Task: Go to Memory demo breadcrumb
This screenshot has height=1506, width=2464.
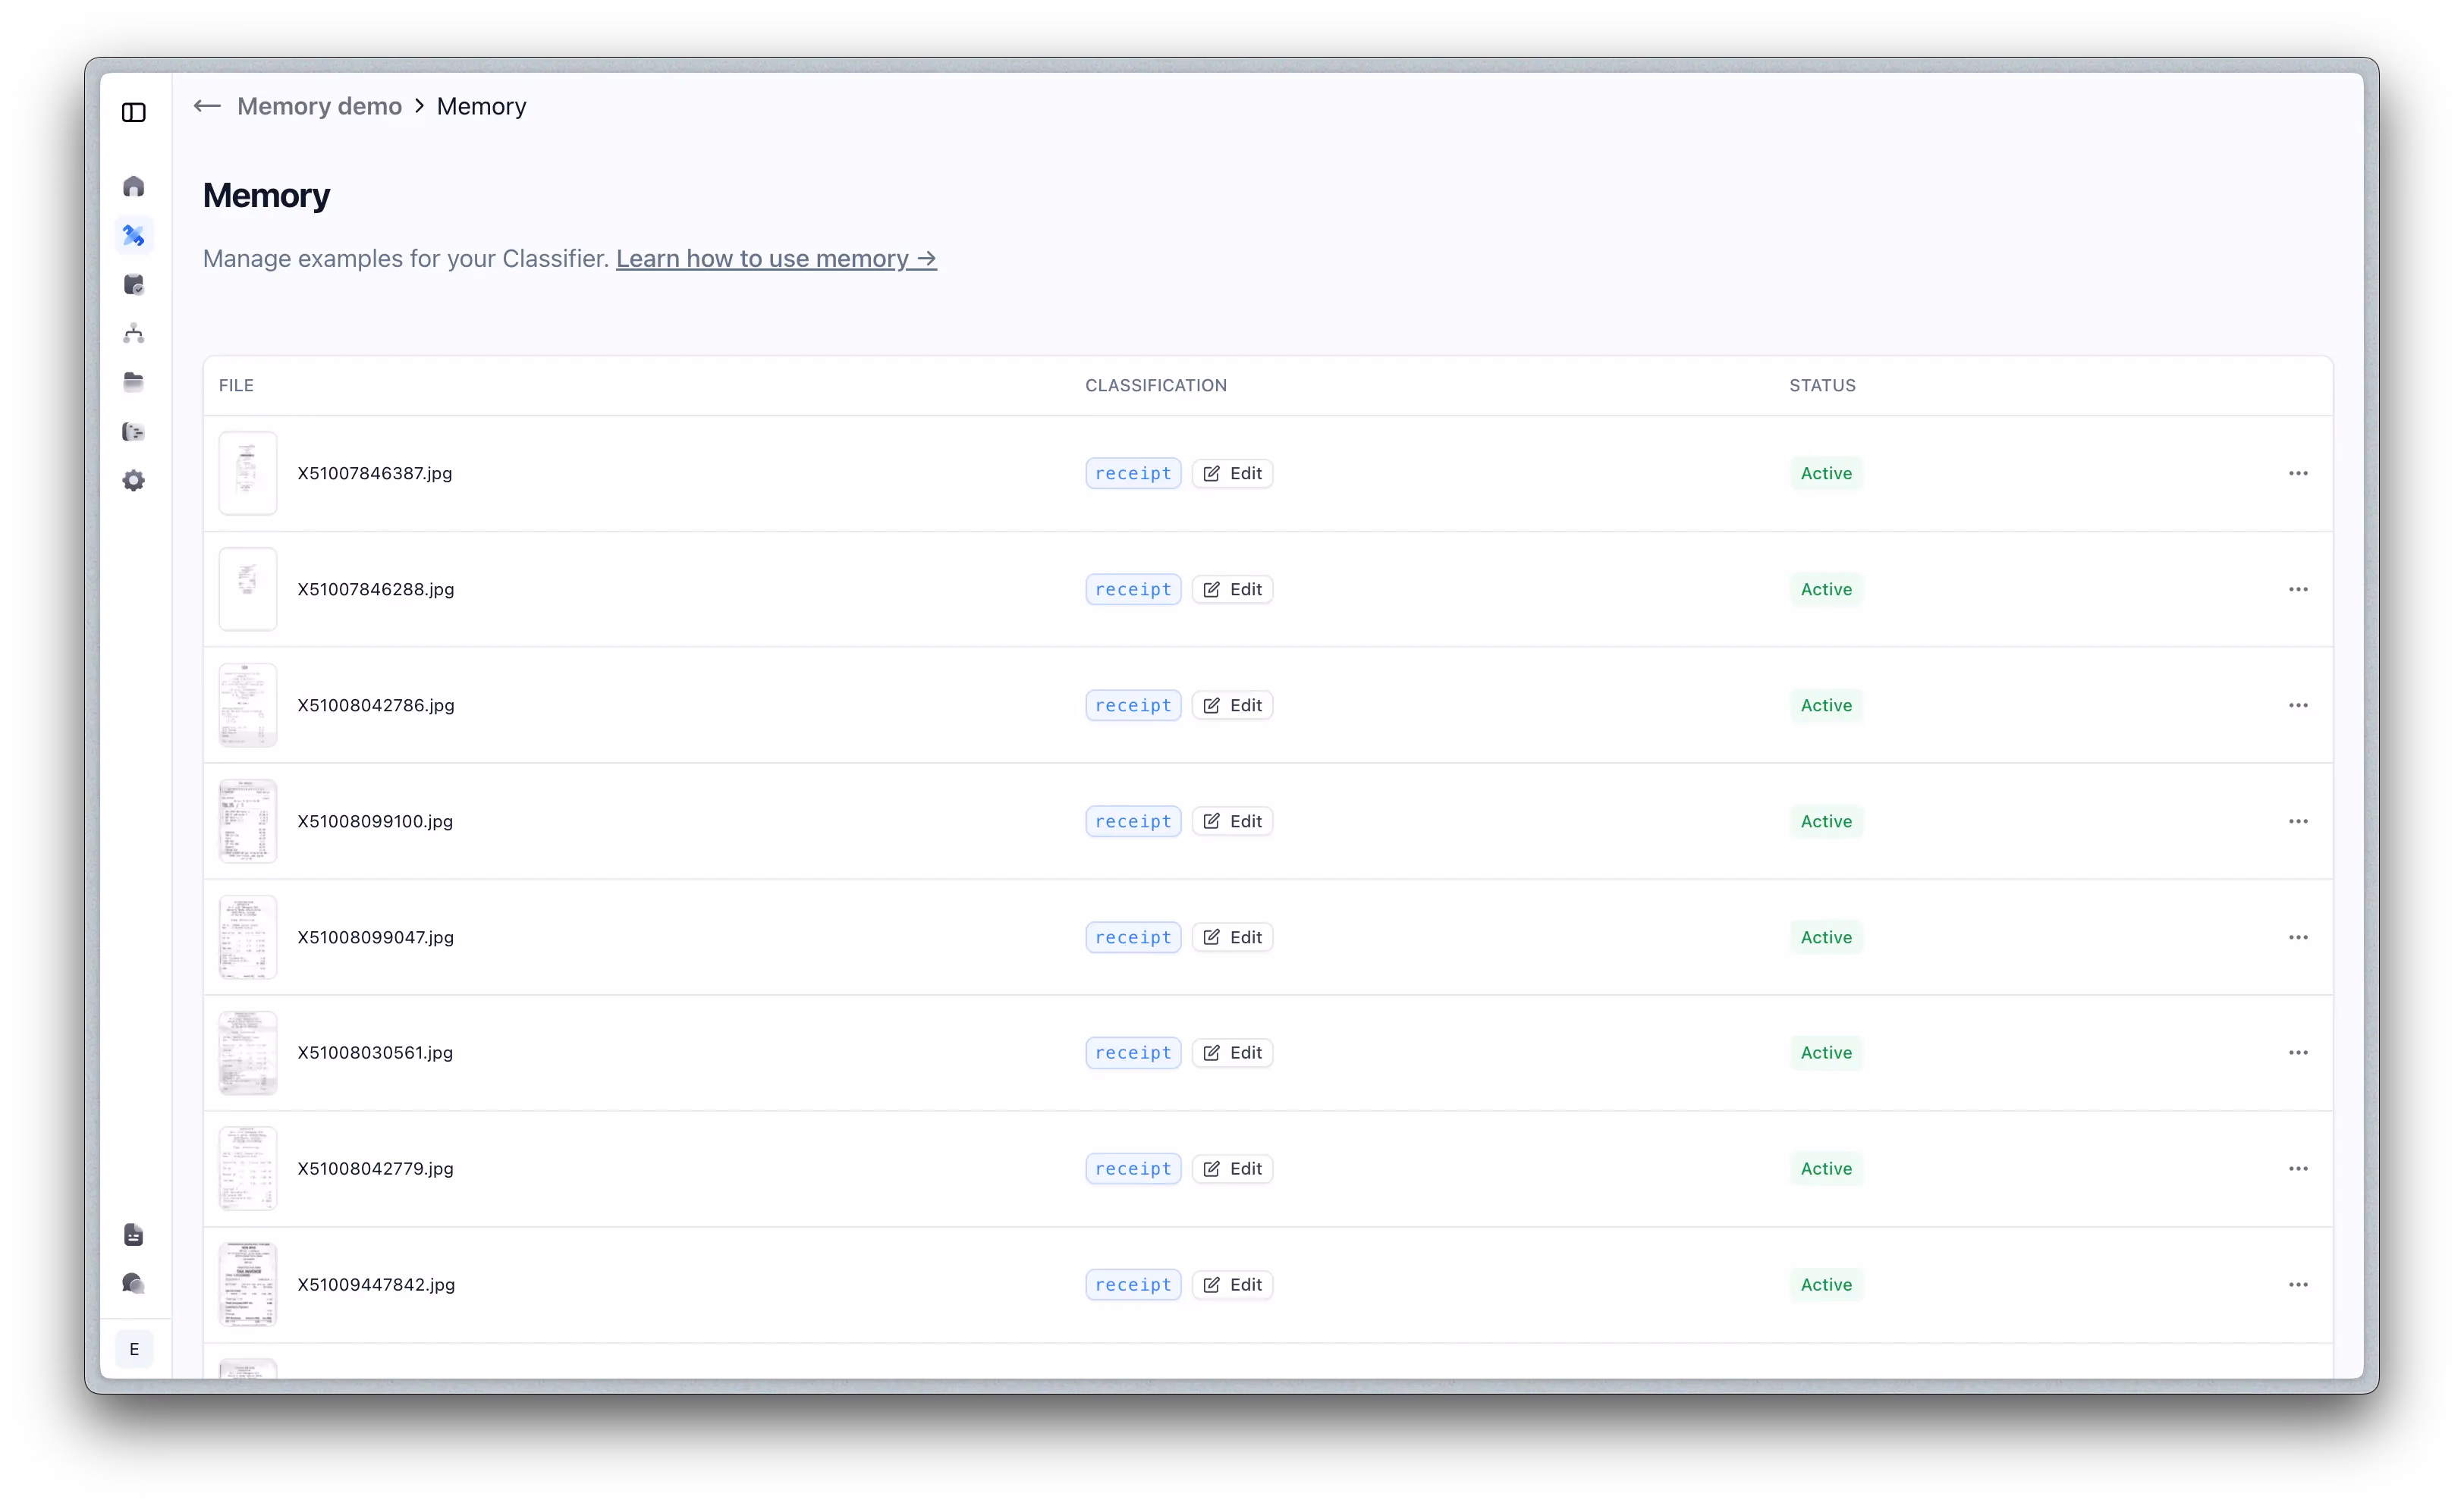Action: pos(319,106)
